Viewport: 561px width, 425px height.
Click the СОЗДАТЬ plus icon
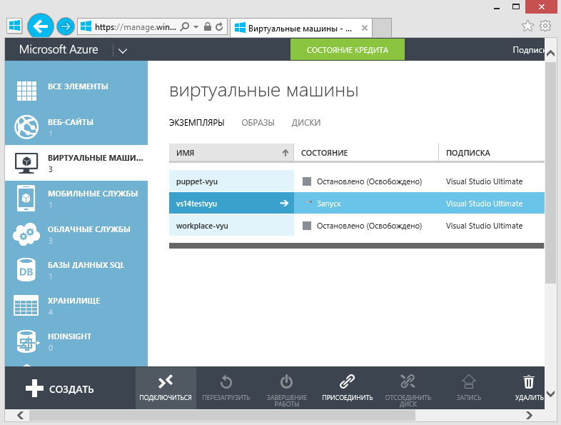click(x=34, y=389)
